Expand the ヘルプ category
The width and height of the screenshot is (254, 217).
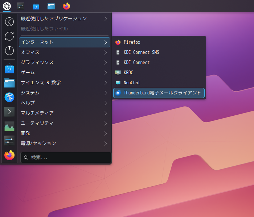coord(65,103)
